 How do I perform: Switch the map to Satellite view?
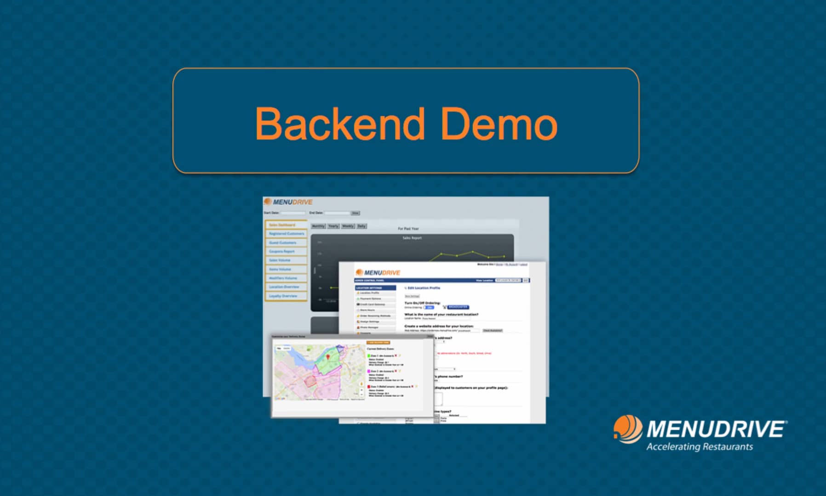287,349
